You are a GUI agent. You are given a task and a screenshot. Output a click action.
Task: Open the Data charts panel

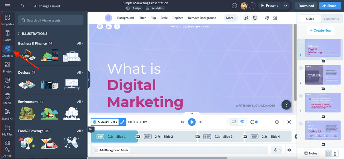click(x=7, y=82)
